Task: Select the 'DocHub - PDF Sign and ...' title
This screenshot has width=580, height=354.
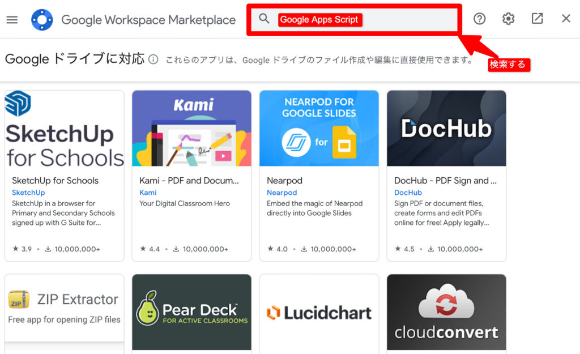Action: click(x=445, y=181)
